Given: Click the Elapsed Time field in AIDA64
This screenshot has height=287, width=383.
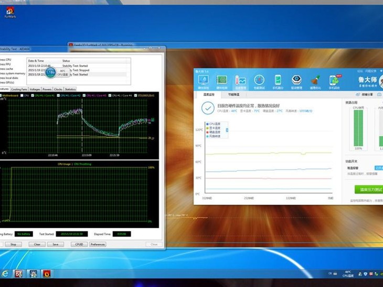Looking at the screenshot, I should tap(122, 234).
